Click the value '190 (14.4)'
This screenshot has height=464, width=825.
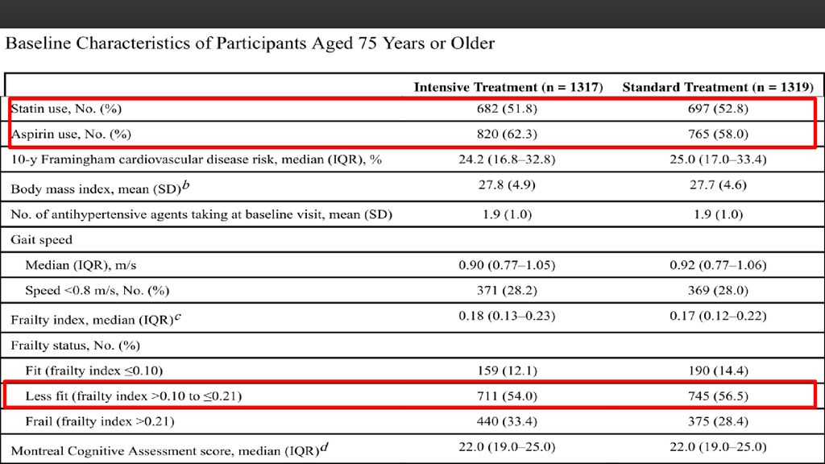click(718, 371)
